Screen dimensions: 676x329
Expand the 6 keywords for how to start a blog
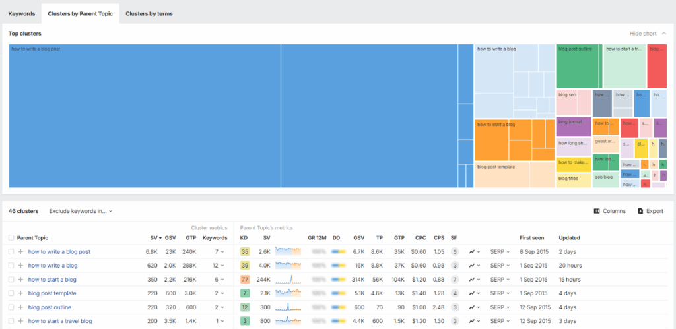coord(219,280)
